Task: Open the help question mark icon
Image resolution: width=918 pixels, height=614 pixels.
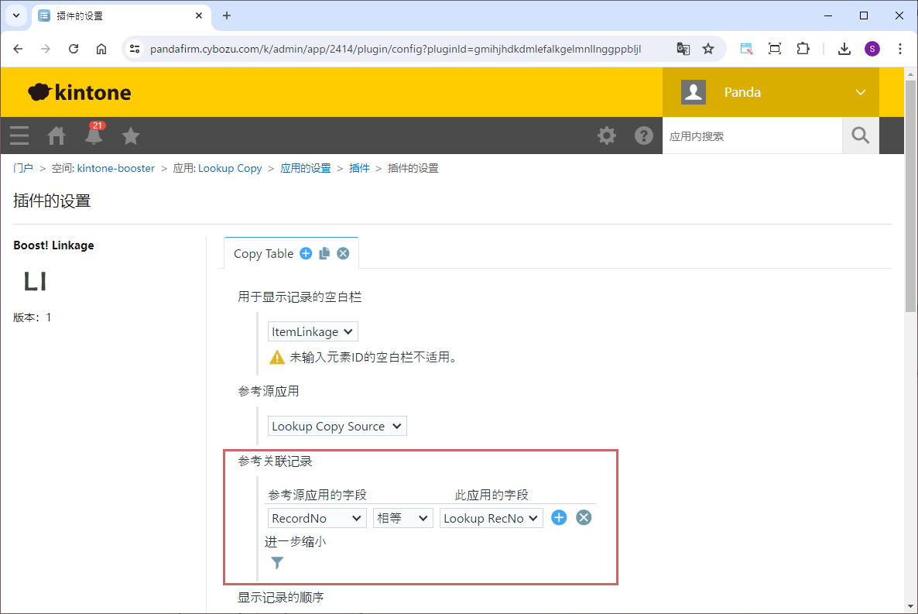Action: (643, 135)
